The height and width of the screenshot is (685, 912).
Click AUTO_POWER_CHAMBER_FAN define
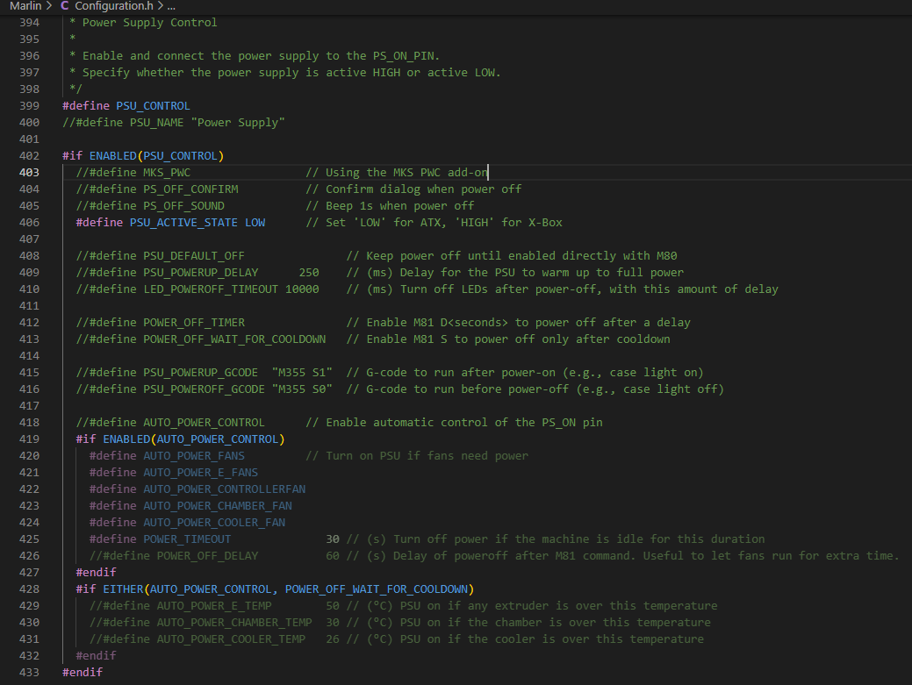tap(218, 506)
